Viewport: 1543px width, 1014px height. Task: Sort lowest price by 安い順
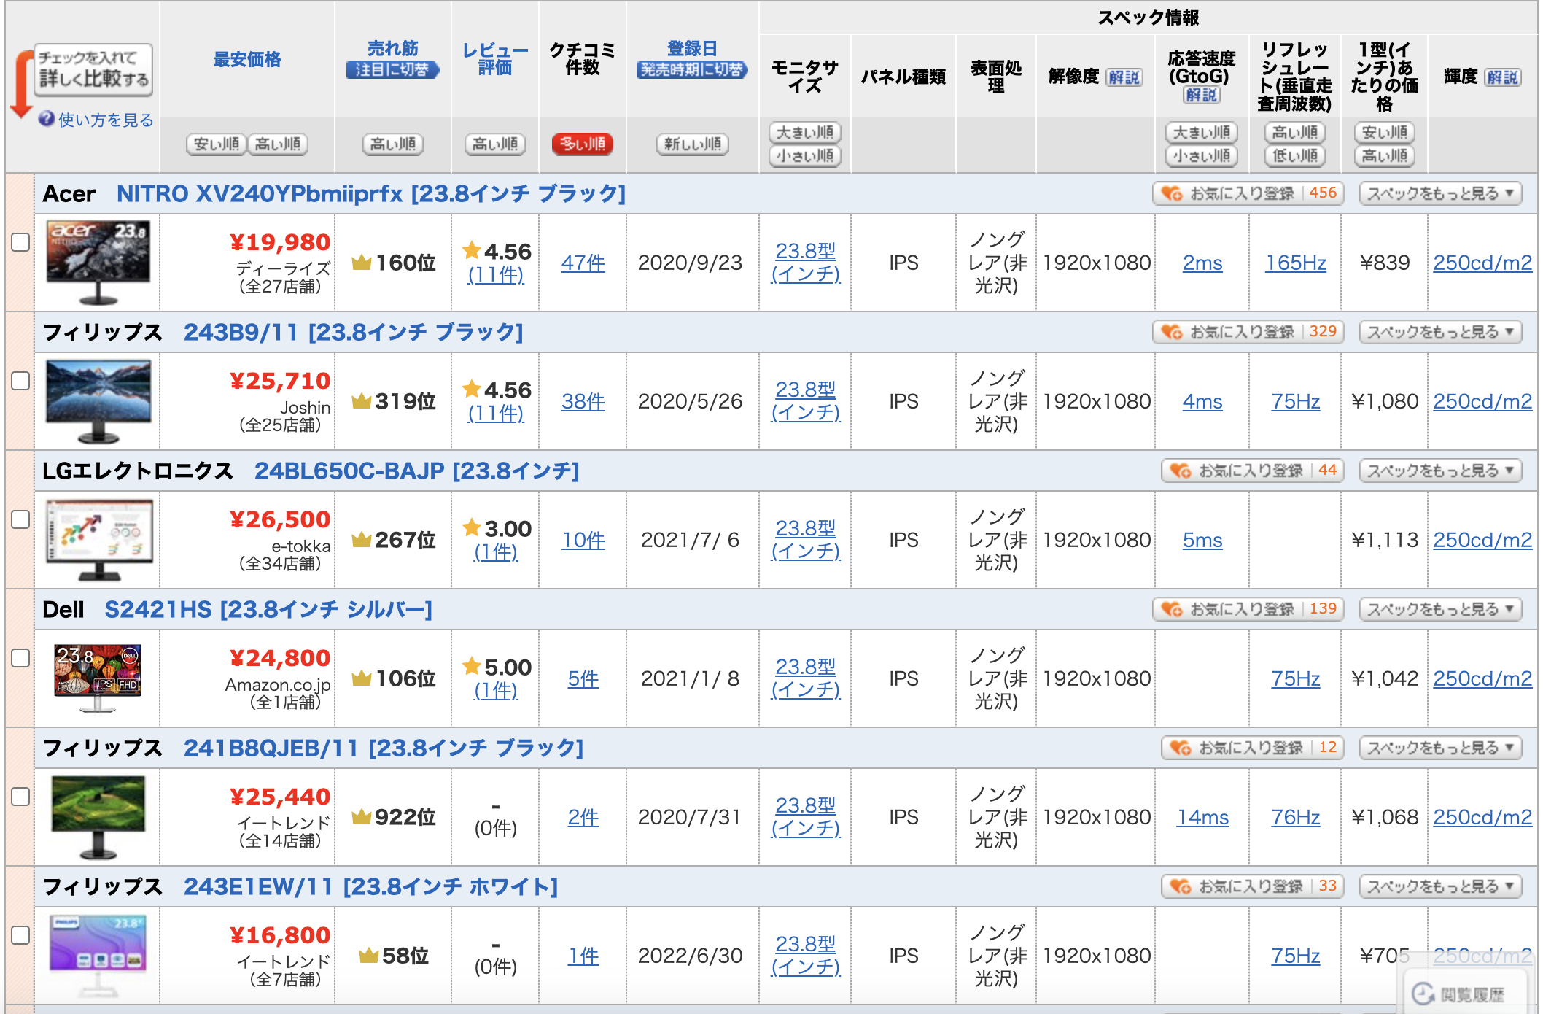tap(216, 144)
